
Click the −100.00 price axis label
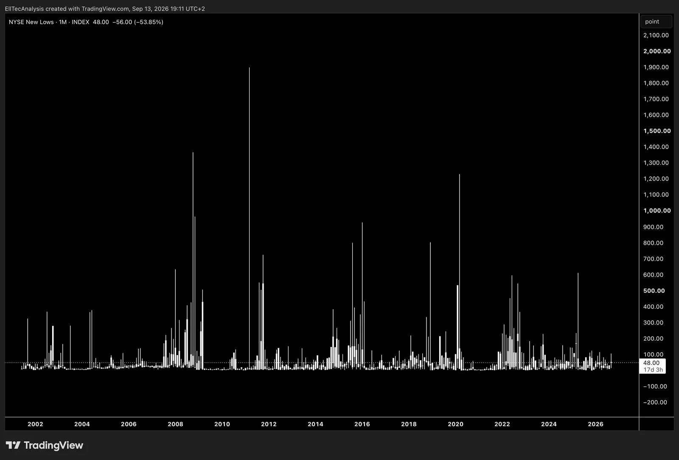655,387
